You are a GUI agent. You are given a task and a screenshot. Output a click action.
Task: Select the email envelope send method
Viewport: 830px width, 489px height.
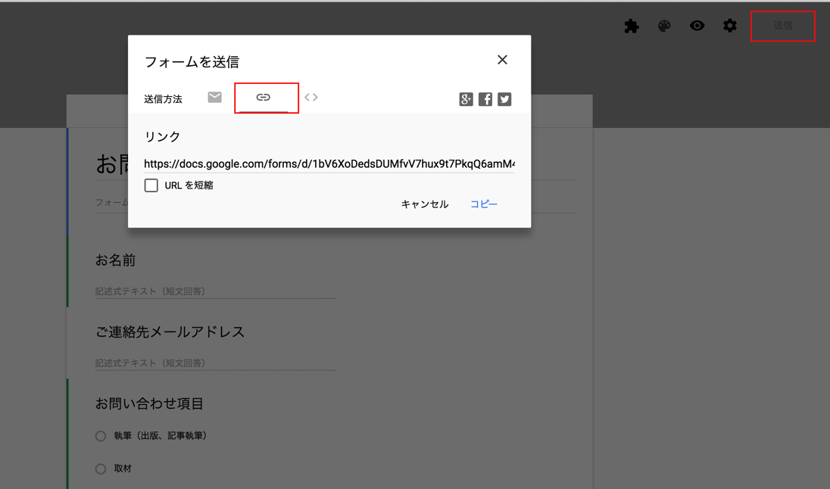pos(214,98)
